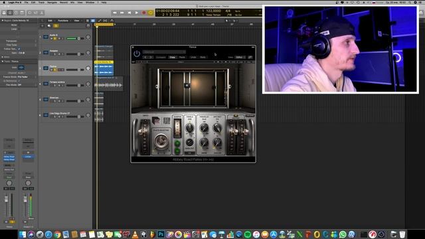Screen dimensions: 425x239
Task: Click the Paste button in plugin header
Action: coord(182,58)
